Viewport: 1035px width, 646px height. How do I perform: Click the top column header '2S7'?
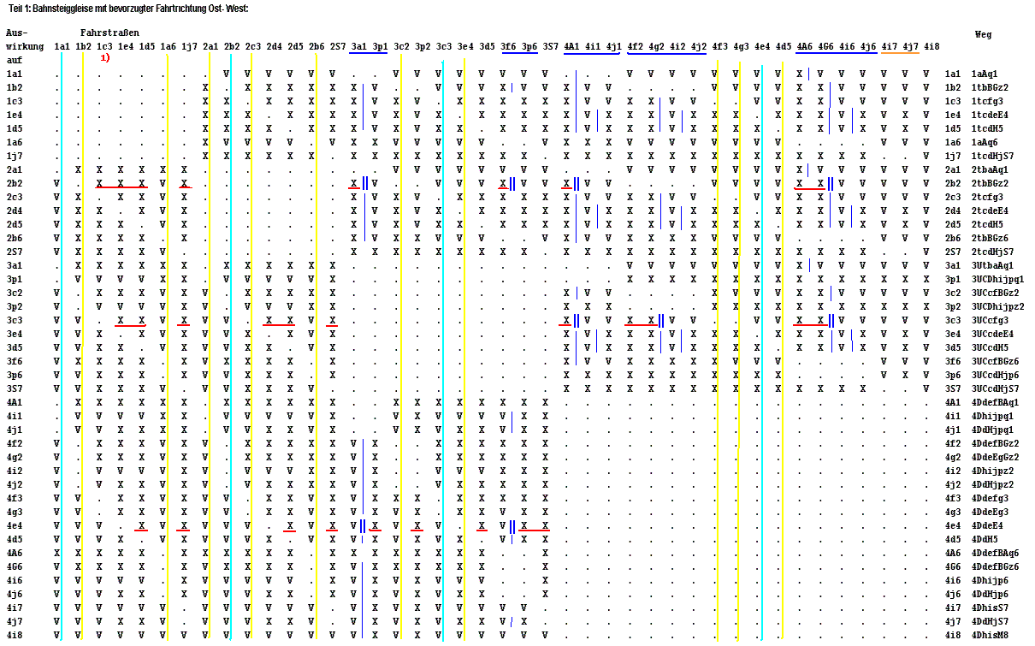tap(338, 46)
